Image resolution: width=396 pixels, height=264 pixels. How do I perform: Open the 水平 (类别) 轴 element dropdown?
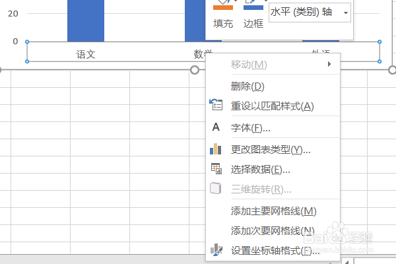[346, 13]
